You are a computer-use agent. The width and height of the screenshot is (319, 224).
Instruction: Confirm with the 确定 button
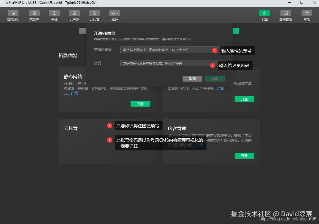[x=215, y=79]
